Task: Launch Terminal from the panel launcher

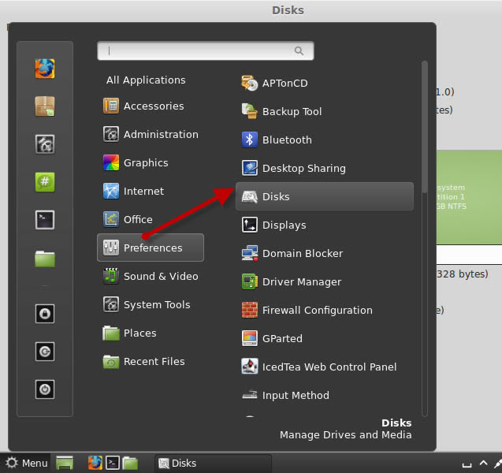Action: click(113, 463)
